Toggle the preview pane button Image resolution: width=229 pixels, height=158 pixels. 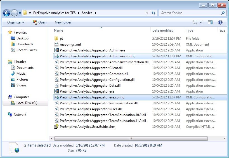tap(210, 22)
